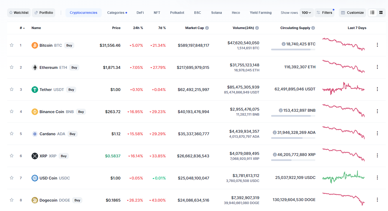Open Binance Coin supply info icon
The height and width of the screenshot is (211, 388).
281,110
